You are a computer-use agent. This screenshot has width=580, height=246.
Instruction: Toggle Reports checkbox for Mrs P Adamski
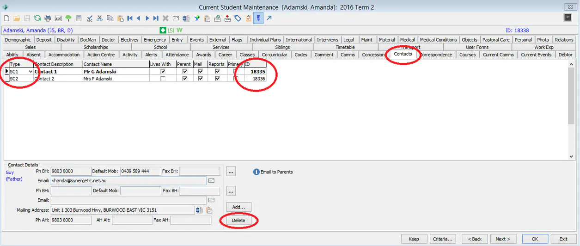click(x=217, y=79)
